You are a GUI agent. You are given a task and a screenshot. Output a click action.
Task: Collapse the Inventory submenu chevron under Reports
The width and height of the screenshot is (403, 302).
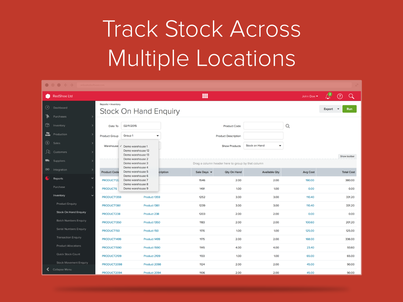coord(92,195)
